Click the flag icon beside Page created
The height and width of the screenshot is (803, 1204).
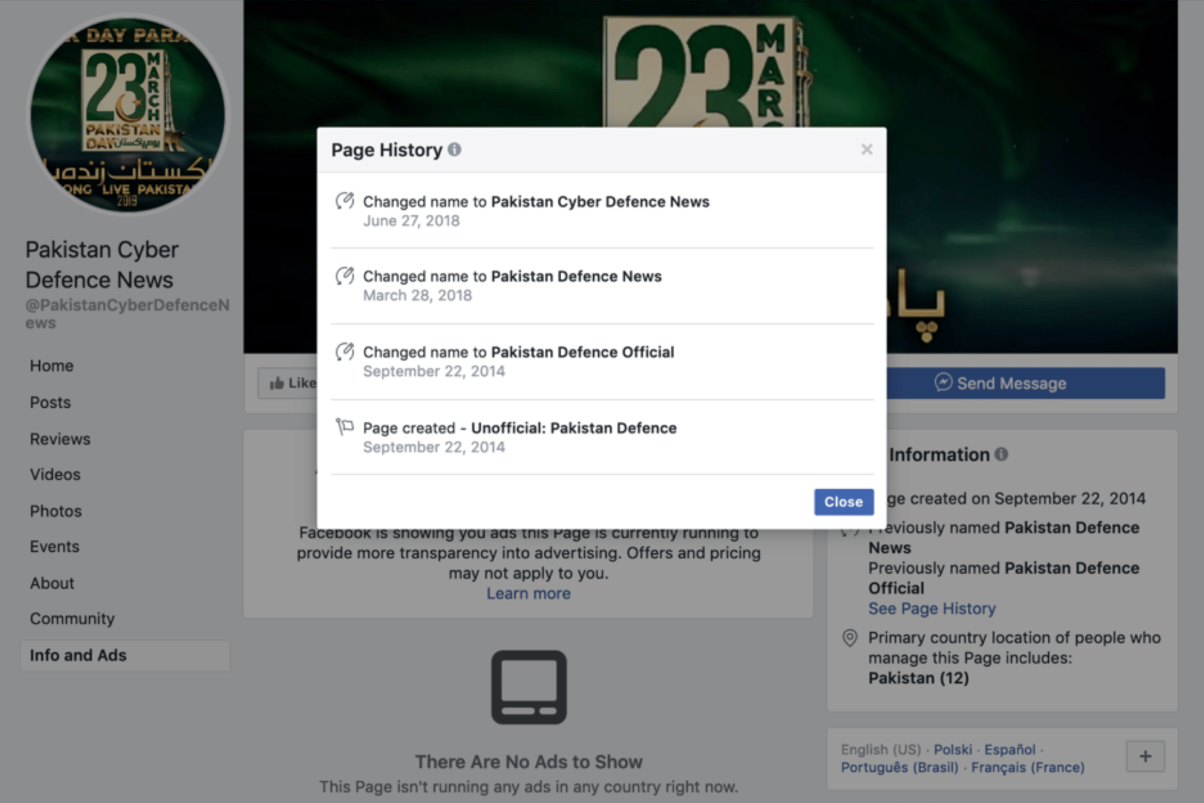point(345,427)
